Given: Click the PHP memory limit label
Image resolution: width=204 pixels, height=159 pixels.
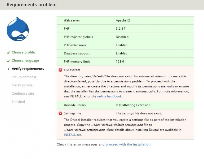Looking at the screenshot, I should tap(77, 62).
